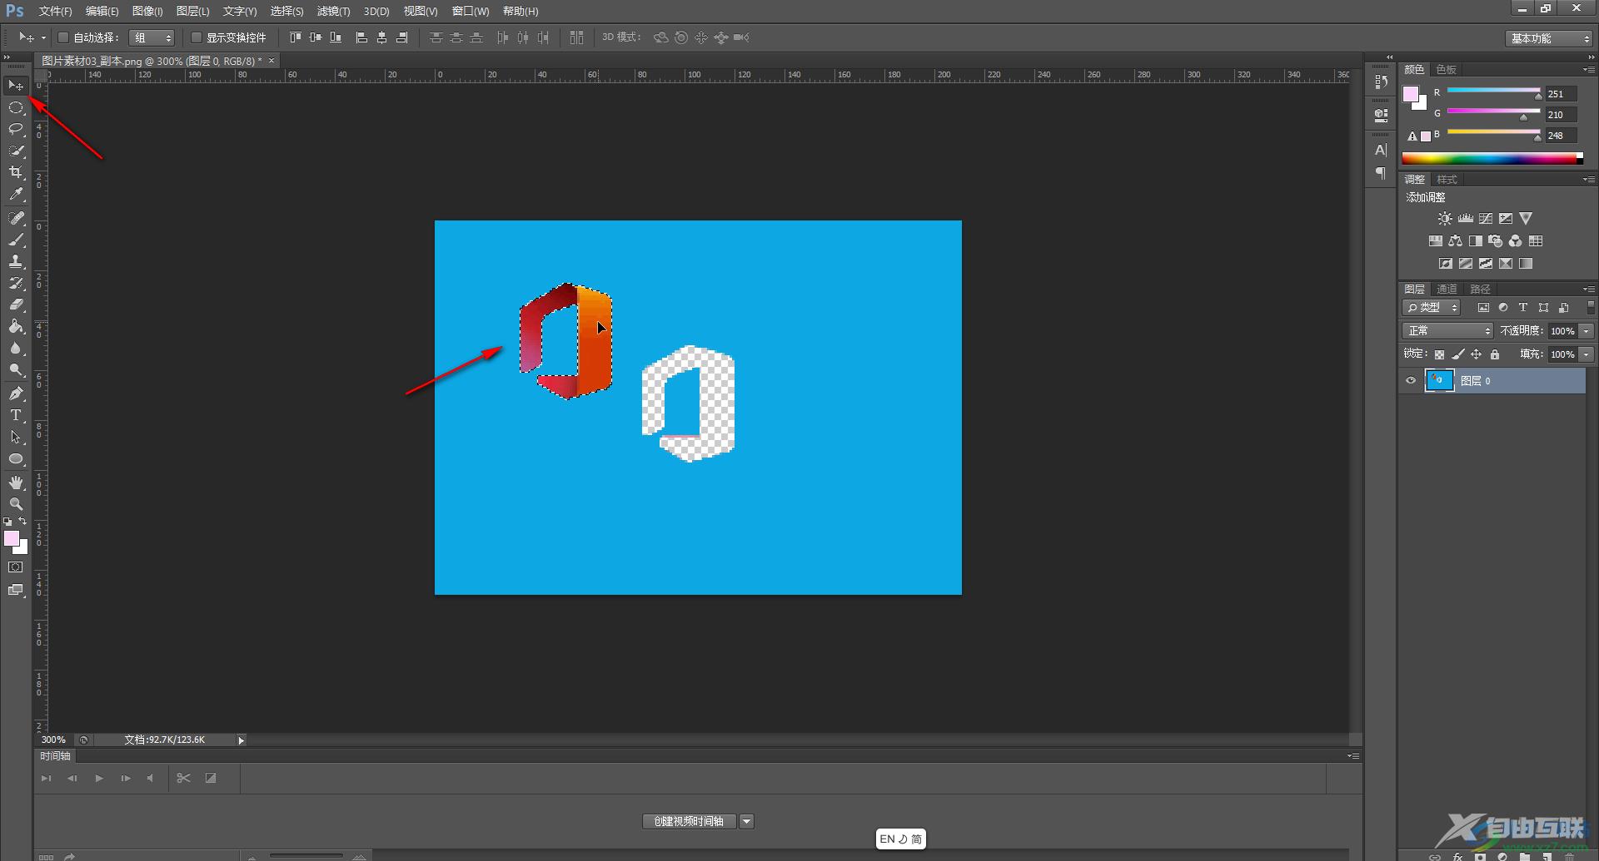Select the Pen tool
The image size is (1599, 861).
pos(16,393)
